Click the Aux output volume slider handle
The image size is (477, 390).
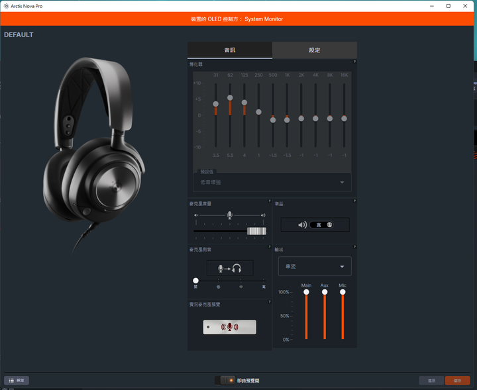tap(325, 292)
